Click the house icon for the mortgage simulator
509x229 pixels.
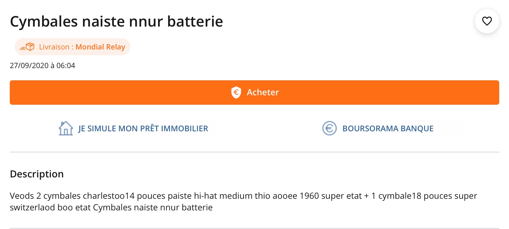pos(66,128)
